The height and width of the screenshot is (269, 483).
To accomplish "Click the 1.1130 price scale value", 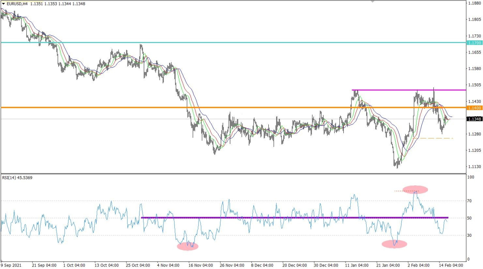I will click(474, 167).
